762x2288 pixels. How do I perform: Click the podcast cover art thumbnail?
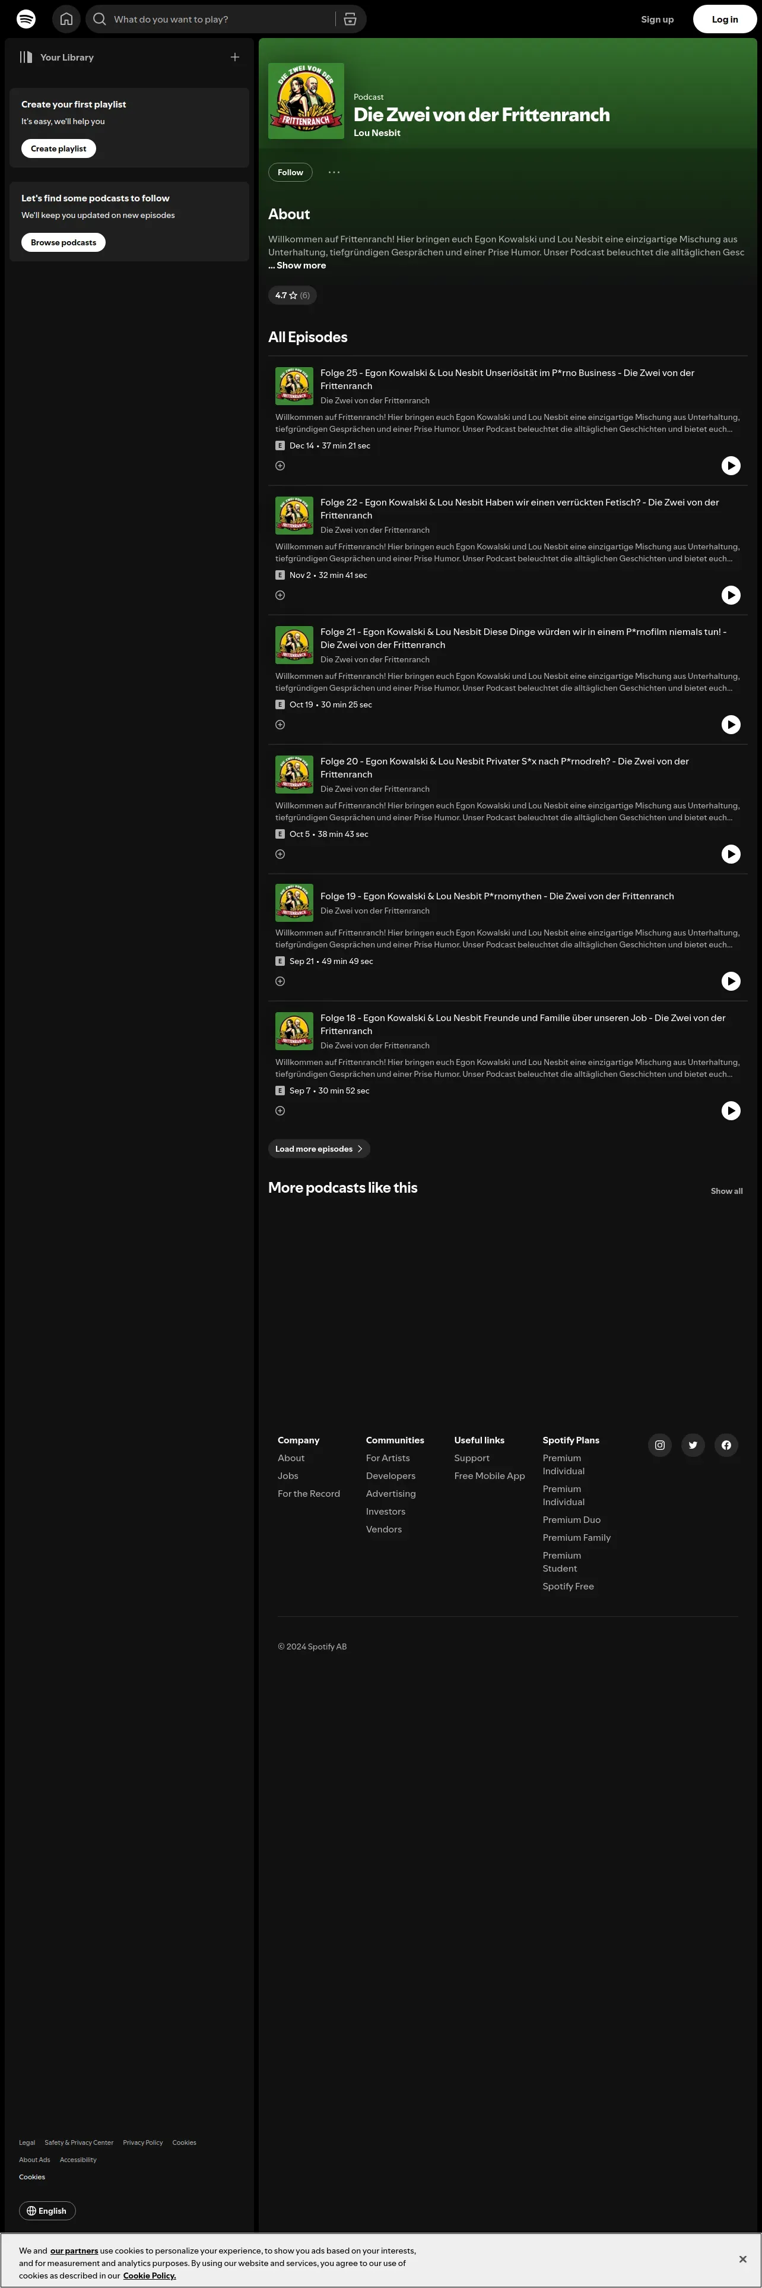coord(306,101)
